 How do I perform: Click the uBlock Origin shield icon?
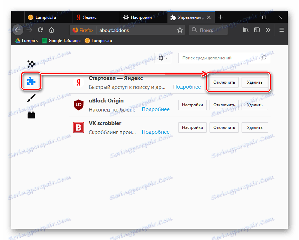coord(79,105)
